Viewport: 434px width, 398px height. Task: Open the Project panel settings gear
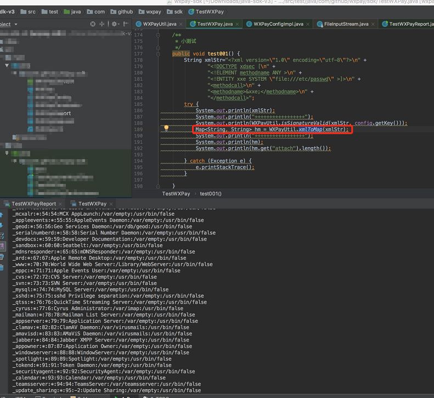click(114, 24)
